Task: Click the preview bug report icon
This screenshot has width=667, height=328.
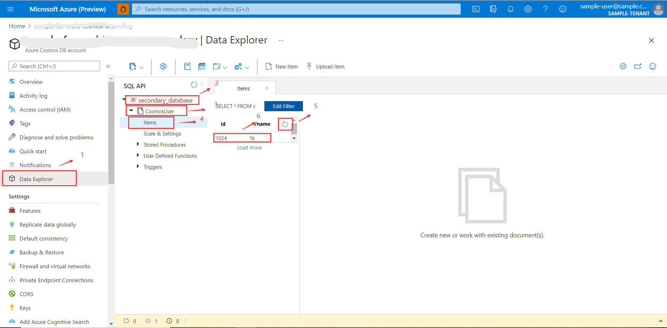Action: (x=123, y=9)
